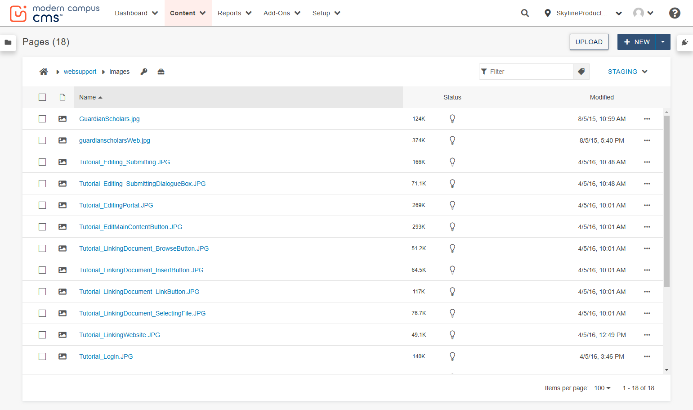
Task: Click the scrollbar down arrow
Action: [666, 370]
